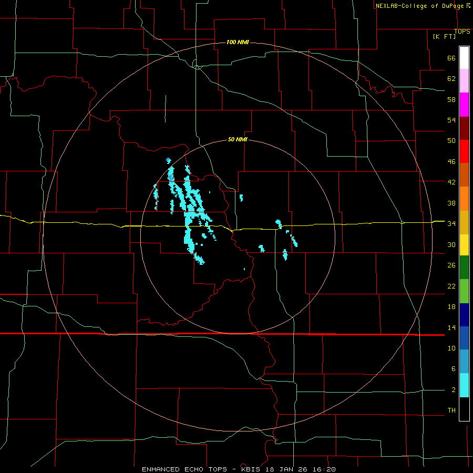
Task: Click the yellow 34 kft legend swatch
Action: pyautogui.click(x=464, y=244)
